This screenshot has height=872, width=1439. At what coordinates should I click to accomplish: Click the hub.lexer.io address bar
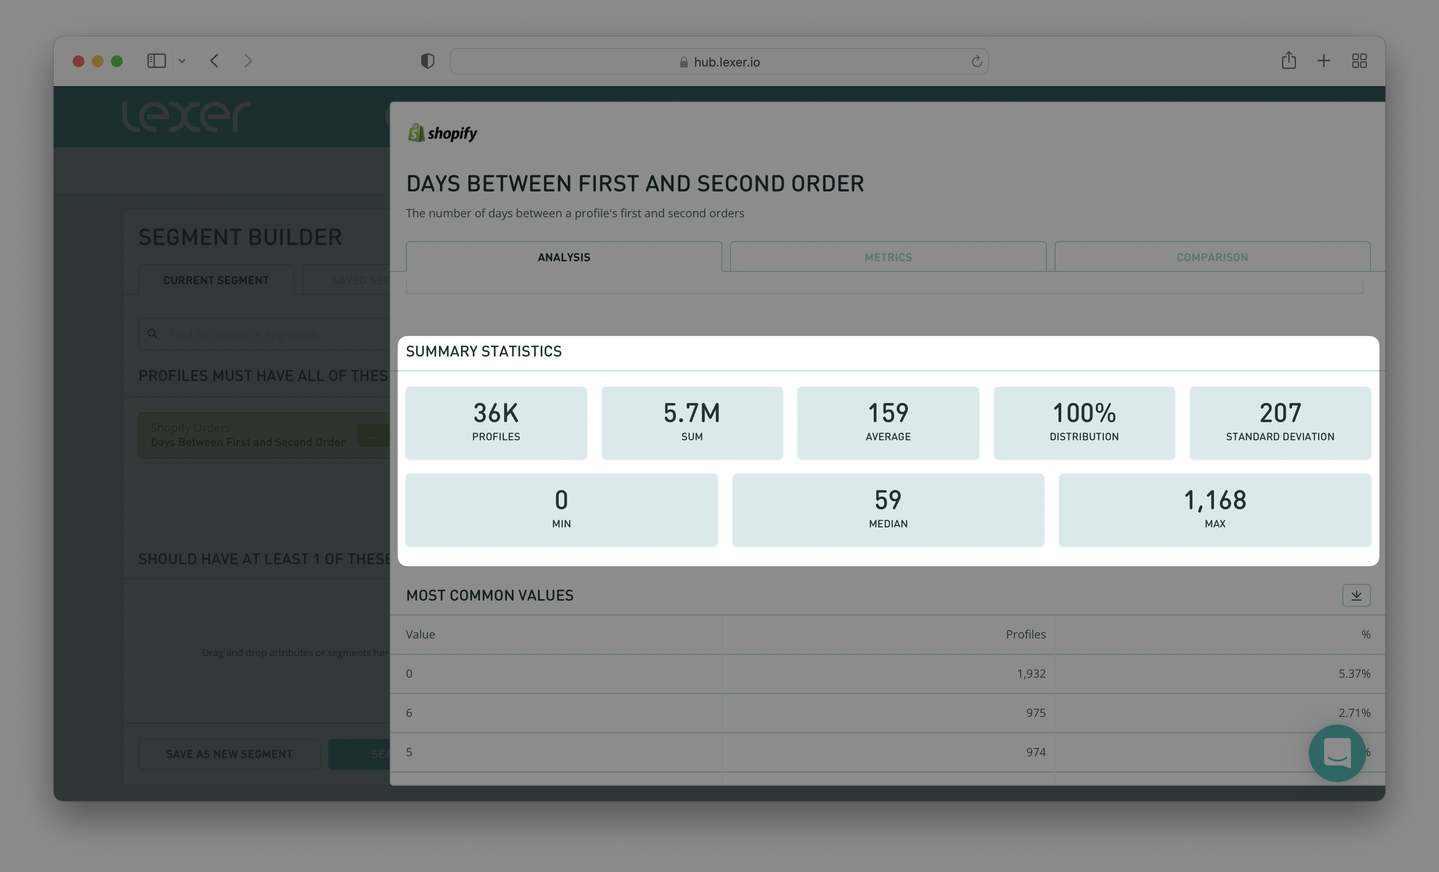pos(719,62)
